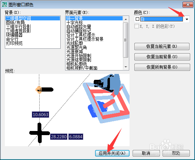Choose 命令行 in background list
The width and height of the screenshot is (195, 160).
click(x=12, y=39)
